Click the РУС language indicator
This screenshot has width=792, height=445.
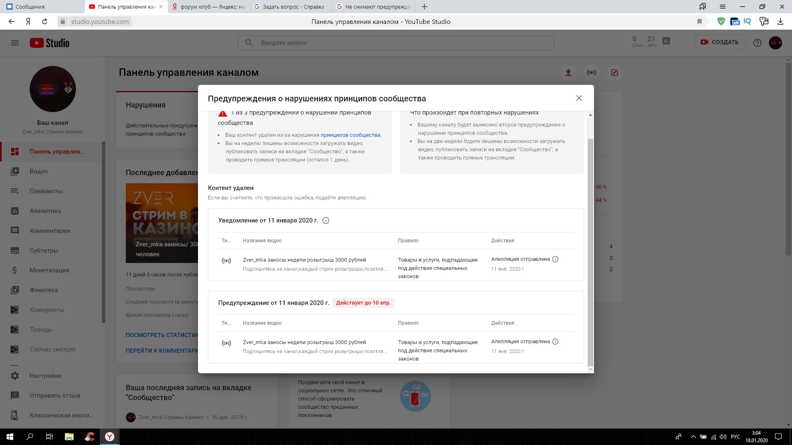735,437
